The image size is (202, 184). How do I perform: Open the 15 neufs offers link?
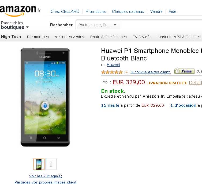click(110, 105)
